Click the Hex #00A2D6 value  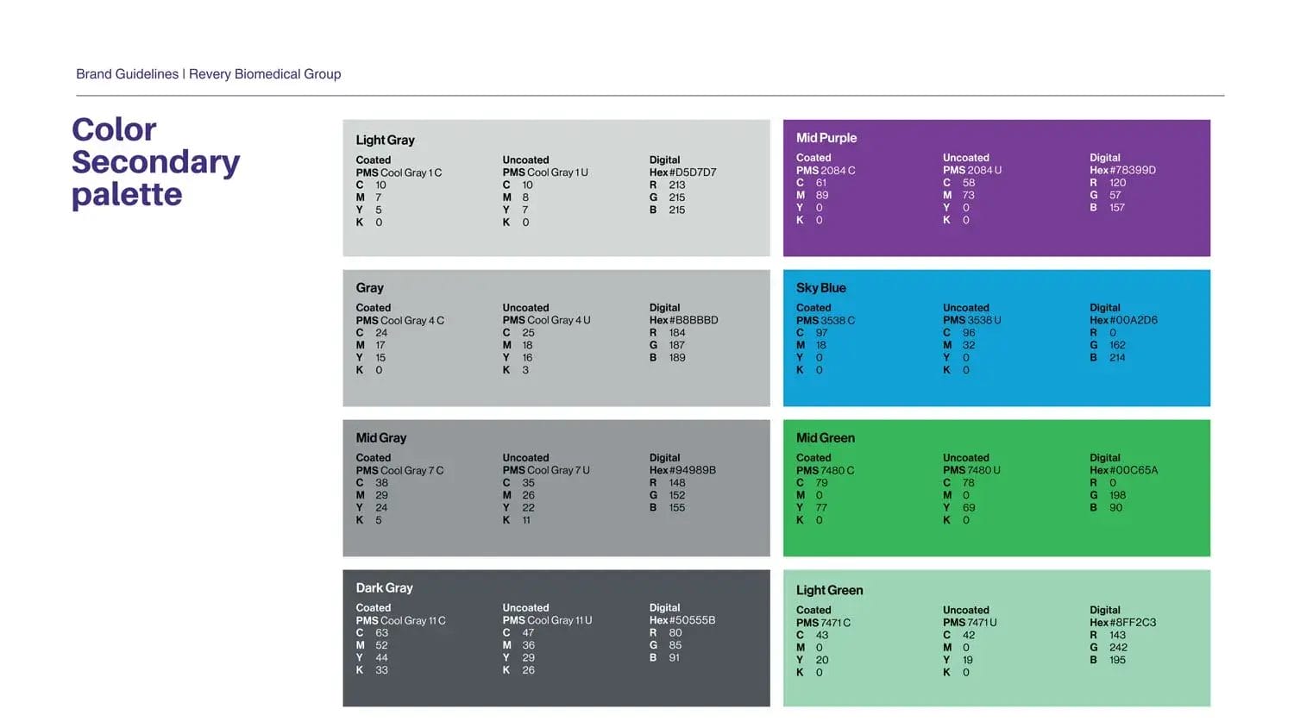(1123, 320)
